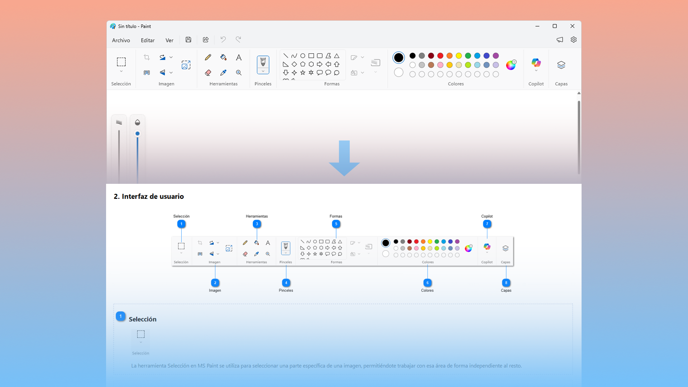Choose the Color picker eyedropper tool
The height and width of the screenshot is (387, 688).
coord(223,73)
